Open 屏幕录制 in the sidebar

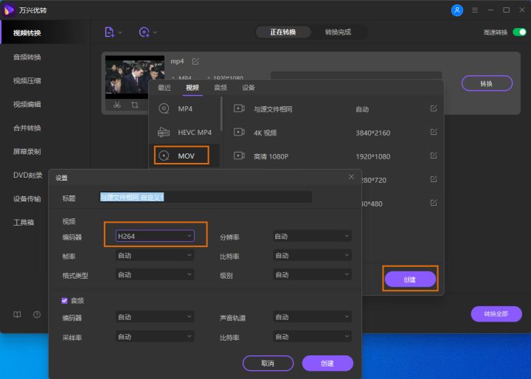[27, 151]
